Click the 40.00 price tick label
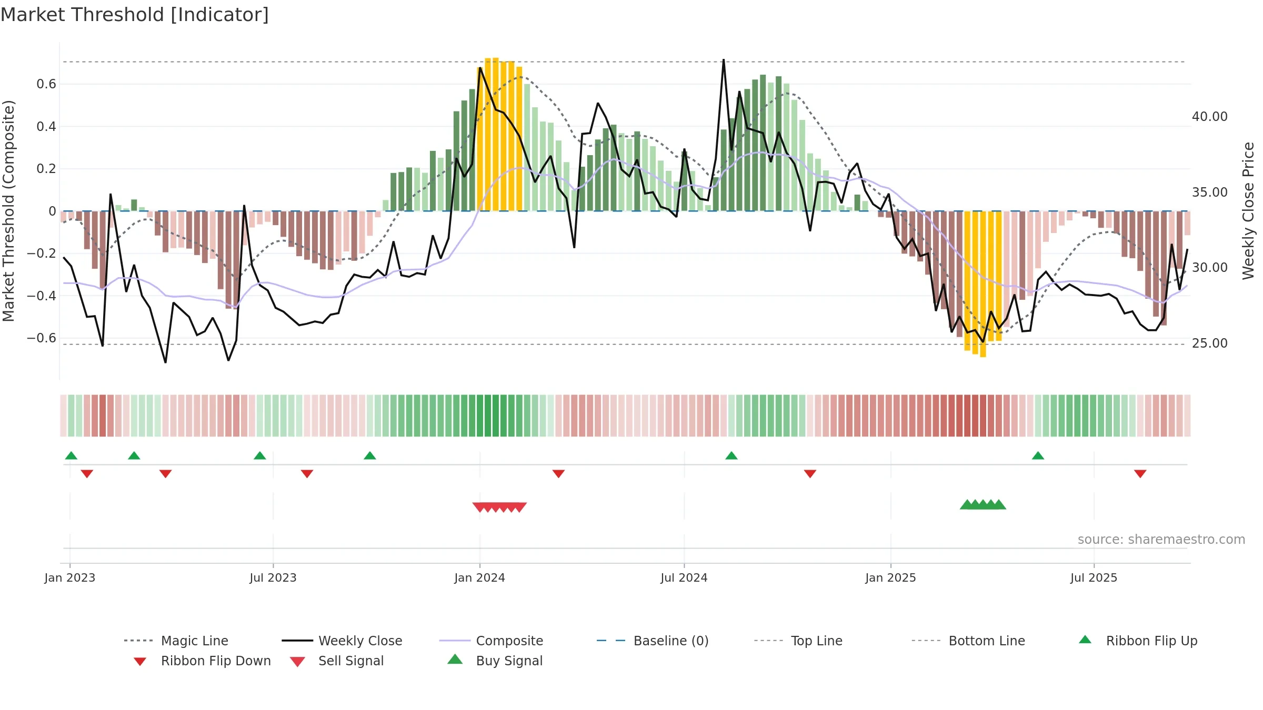The image size is (1263, 710). (1210, 117)
